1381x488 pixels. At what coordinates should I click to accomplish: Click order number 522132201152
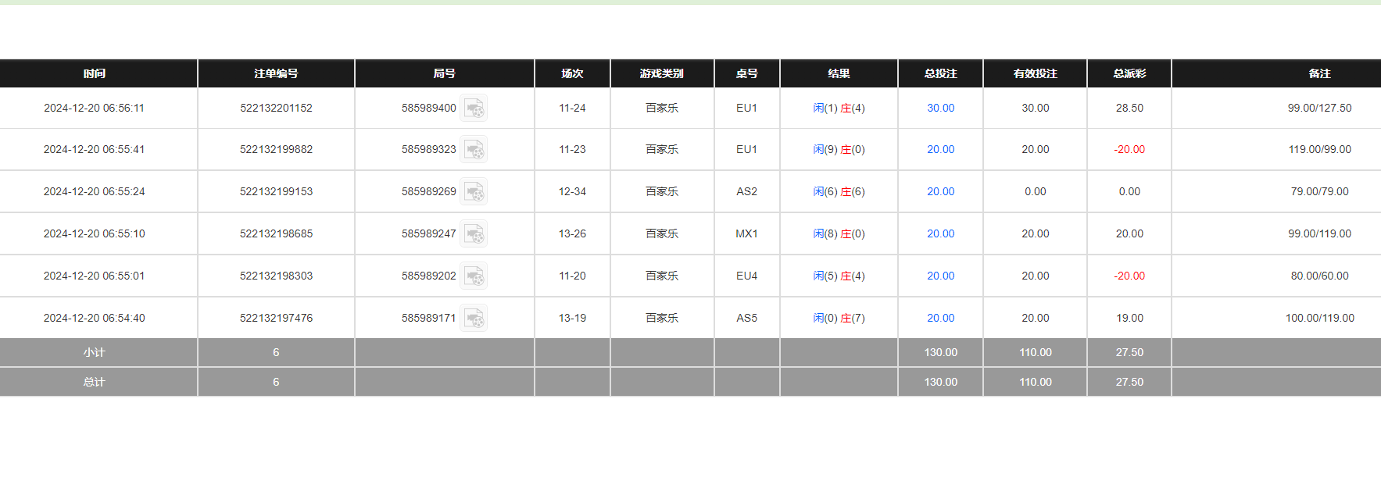pyautogui.click(x=276, y=108)
